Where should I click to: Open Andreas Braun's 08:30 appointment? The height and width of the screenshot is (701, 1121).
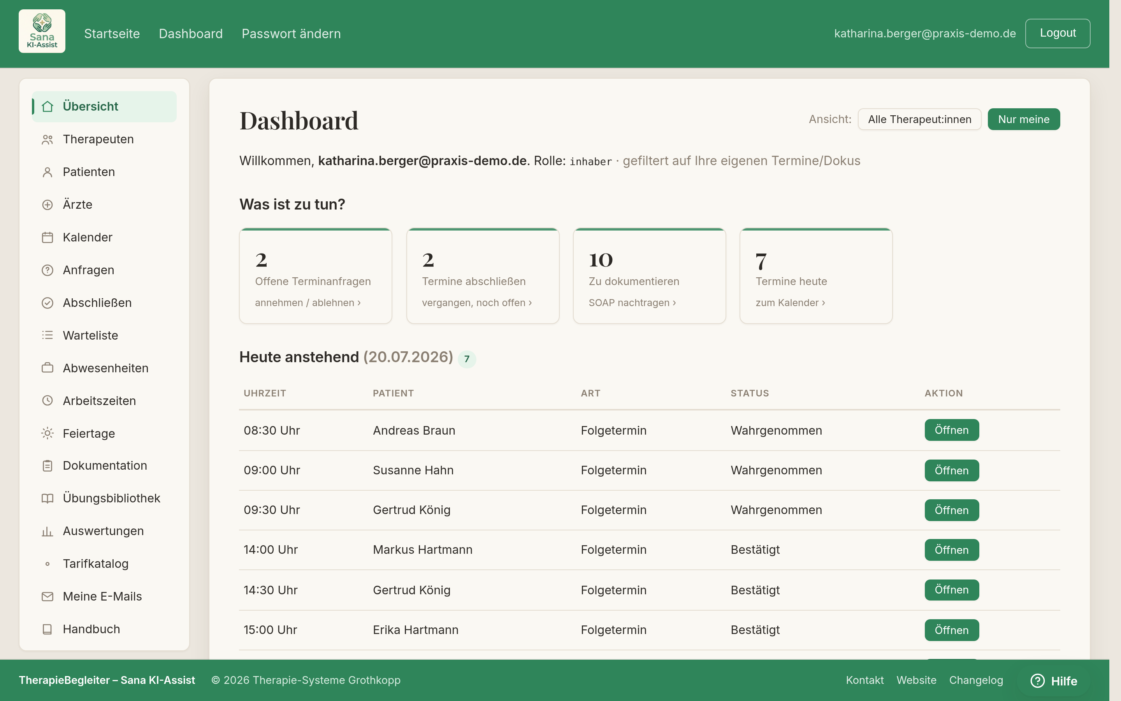(x=951, y=430)
